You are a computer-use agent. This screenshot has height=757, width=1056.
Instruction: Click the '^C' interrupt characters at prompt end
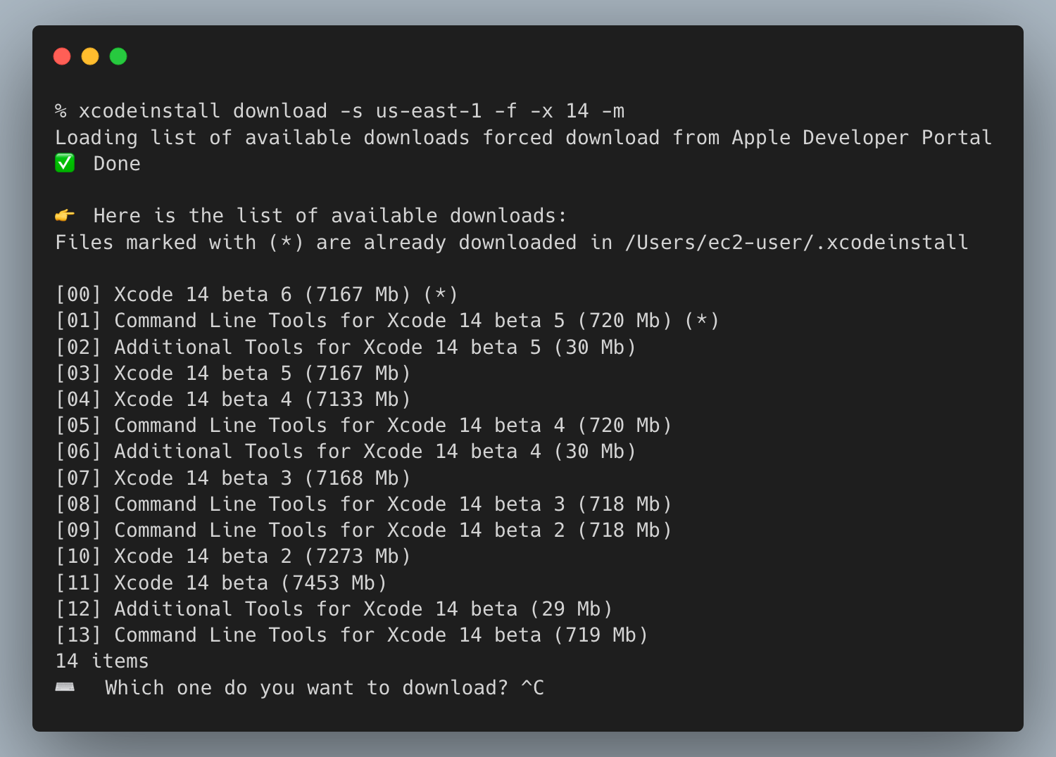[x=532, y=688]
